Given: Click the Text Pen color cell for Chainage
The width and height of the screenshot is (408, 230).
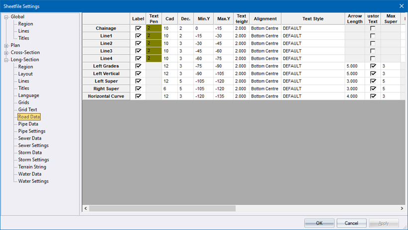Looking at the screenshot, I should 154,29.
